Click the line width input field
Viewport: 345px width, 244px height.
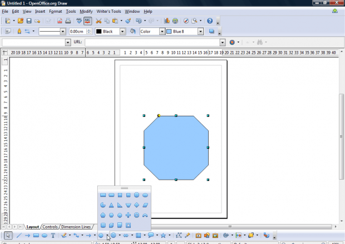point(76,32)
